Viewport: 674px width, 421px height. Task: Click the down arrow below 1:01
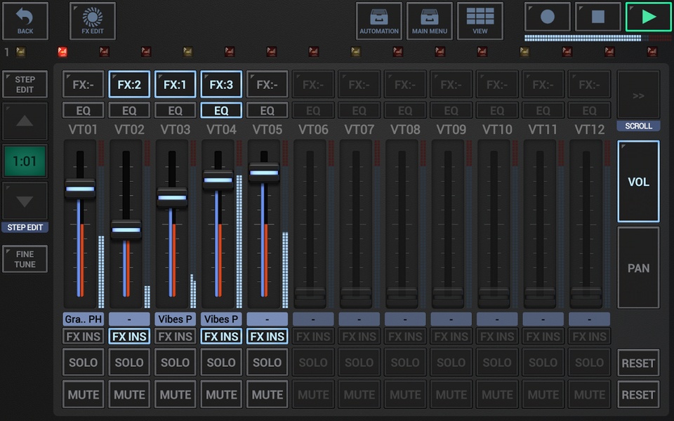(x=25, y=201)
